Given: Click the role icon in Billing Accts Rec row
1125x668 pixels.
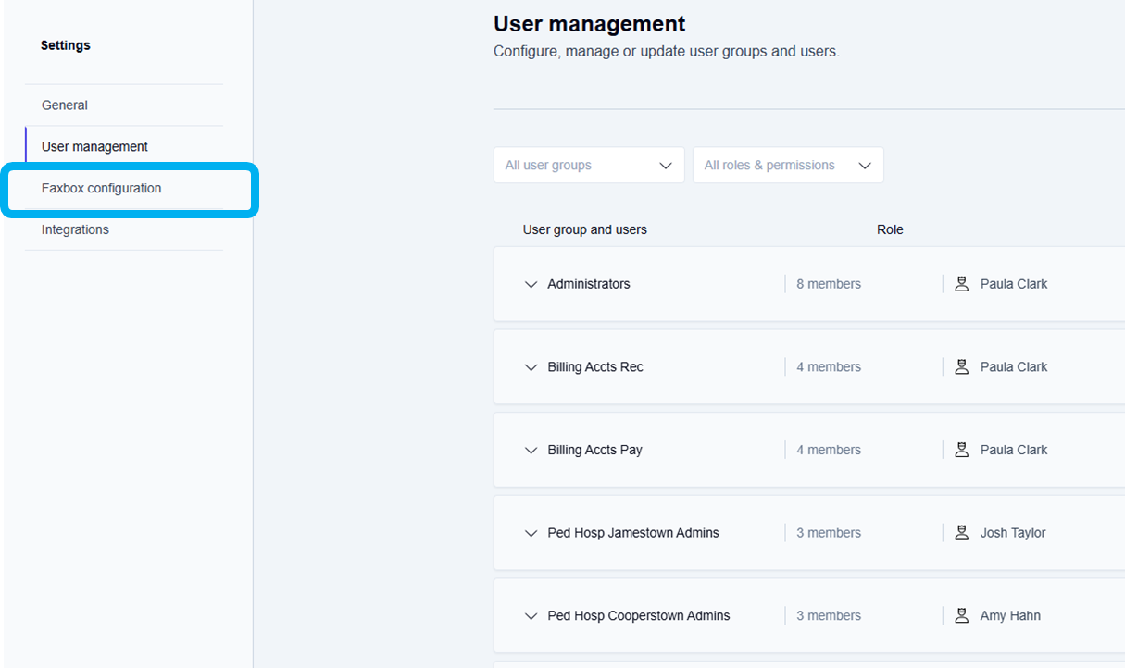Looking at the screenshot, I should point(961,367).
